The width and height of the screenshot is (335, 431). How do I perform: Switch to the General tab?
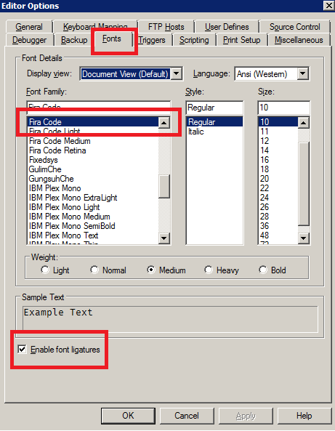point(29,27)
